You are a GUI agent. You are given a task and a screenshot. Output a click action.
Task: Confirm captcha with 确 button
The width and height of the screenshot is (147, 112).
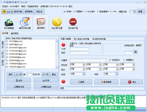pyautogui.click(x=136, y=52)
